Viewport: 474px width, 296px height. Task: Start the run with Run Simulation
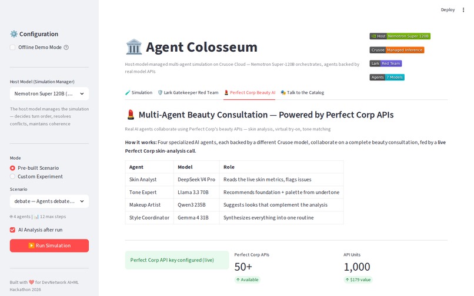pyautogui.click(x=49, y=245)
